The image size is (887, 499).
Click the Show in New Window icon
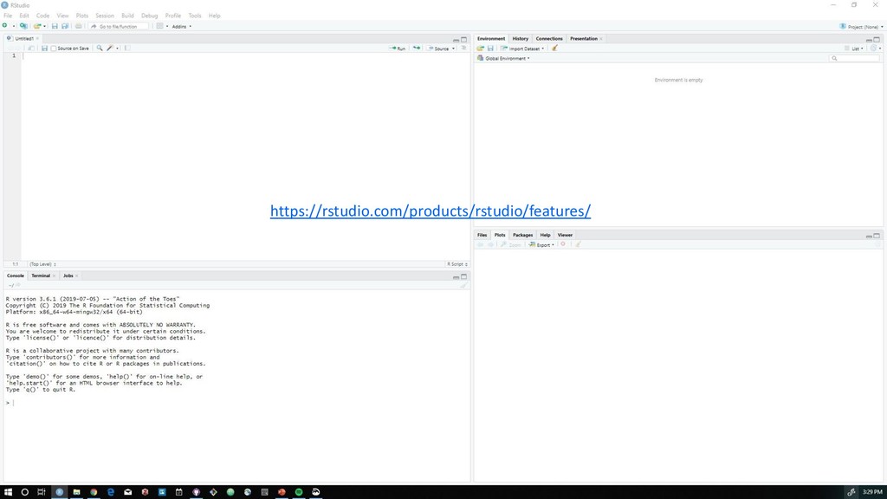(x=31, y=49)
